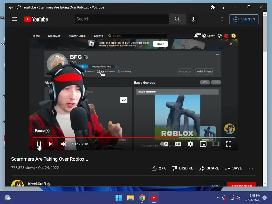Pause the video playback

[x=39, y=144]
